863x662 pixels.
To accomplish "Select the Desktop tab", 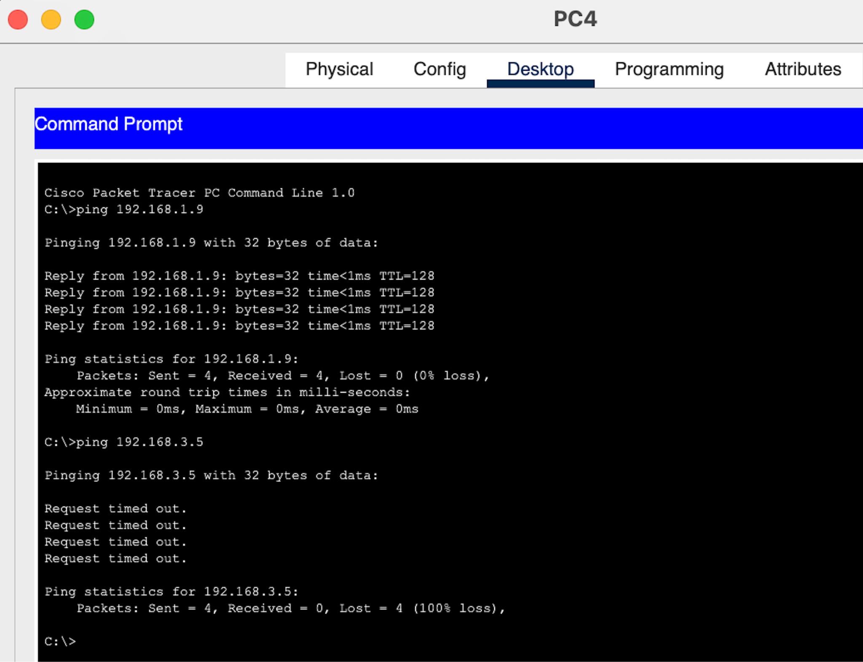I will coord(540,69).
